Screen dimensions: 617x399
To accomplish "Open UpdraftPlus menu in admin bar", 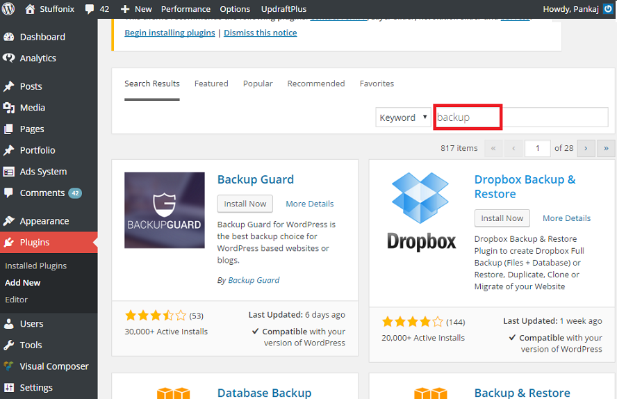I will 283,9.
